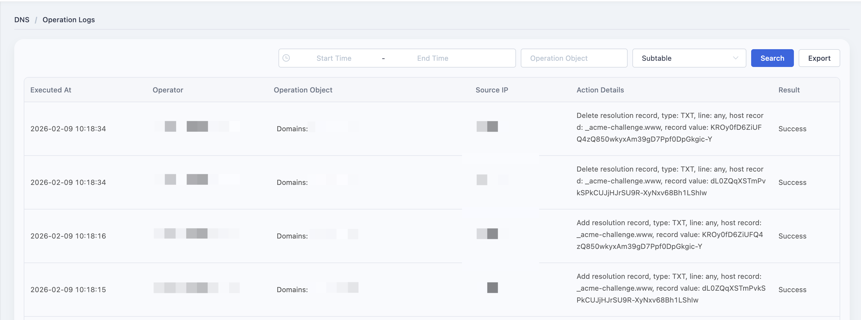The image size is (861, 320).
Task: Click Success in the 10:18:16 row
Action: [792, 236]
